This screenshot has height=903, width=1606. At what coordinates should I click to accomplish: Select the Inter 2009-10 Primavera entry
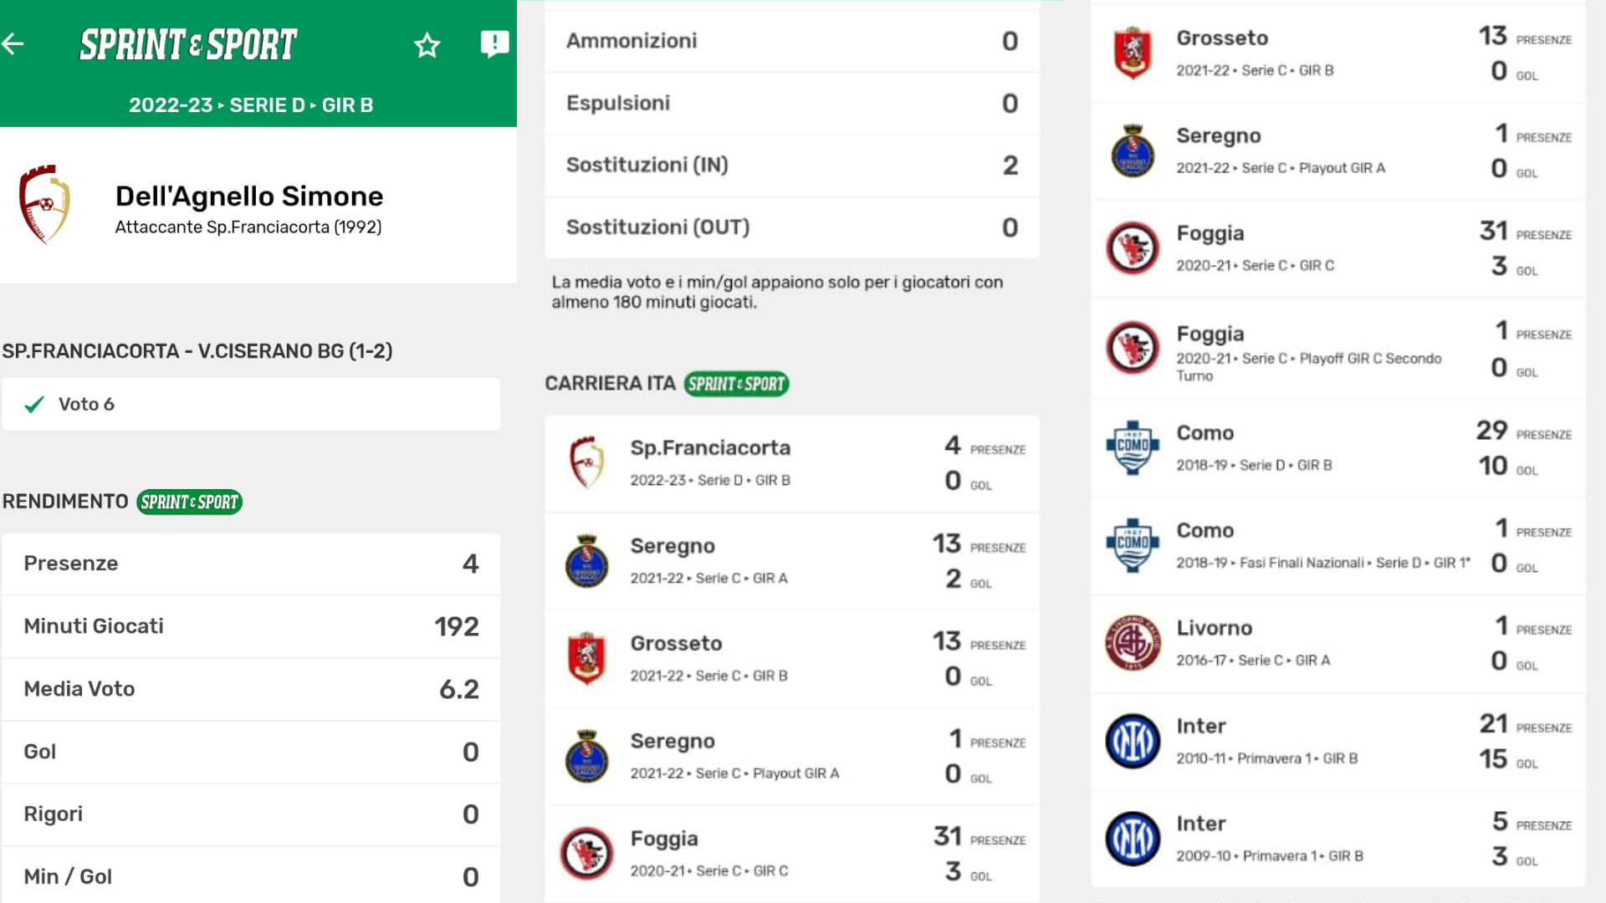point(1337,839)
